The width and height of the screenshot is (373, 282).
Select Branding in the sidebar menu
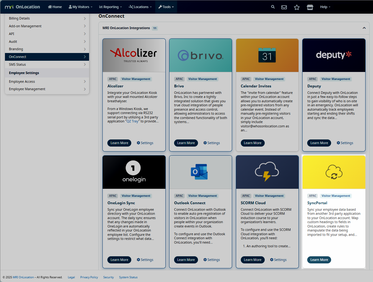[x=16, y=49]
